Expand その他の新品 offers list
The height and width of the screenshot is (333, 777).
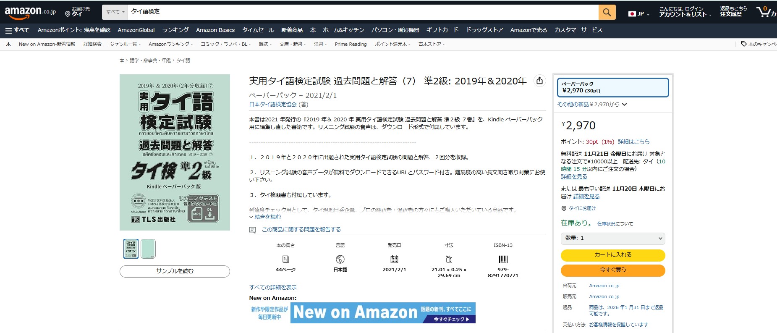tap(592, 105)
